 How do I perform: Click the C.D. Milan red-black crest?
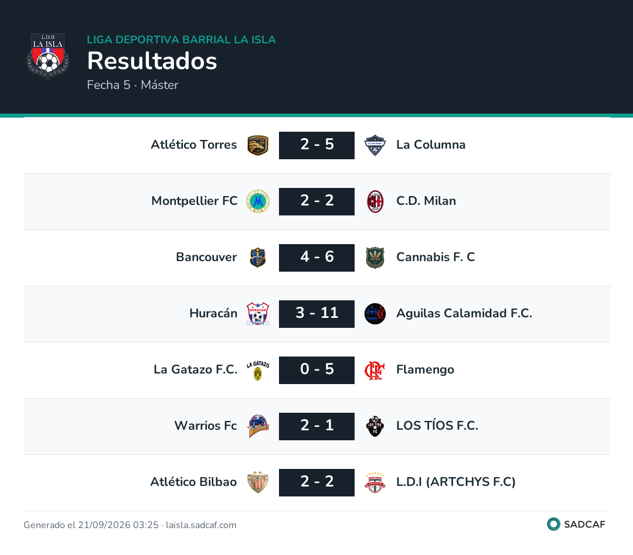point(375,201)
